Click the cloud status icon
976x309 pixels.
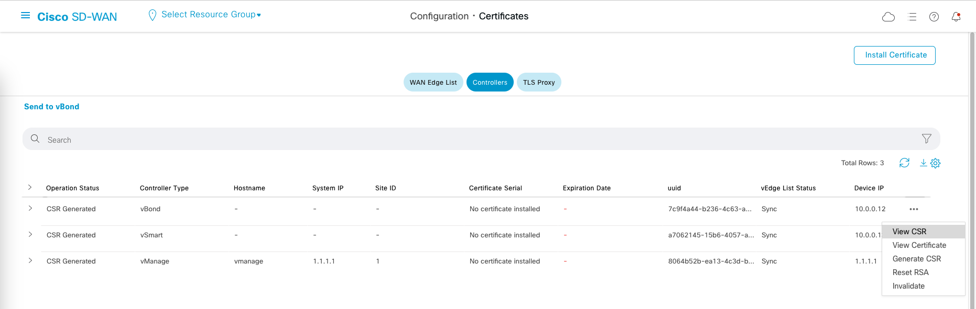point(888,17)
